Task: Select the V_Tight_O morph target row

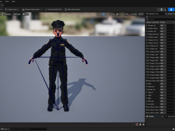Action: coord(149,92)
